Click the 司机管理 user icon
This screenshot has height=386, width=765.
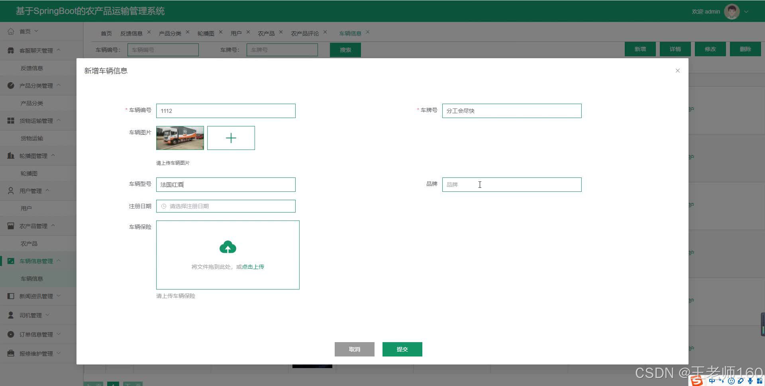[x=11, y=315]
